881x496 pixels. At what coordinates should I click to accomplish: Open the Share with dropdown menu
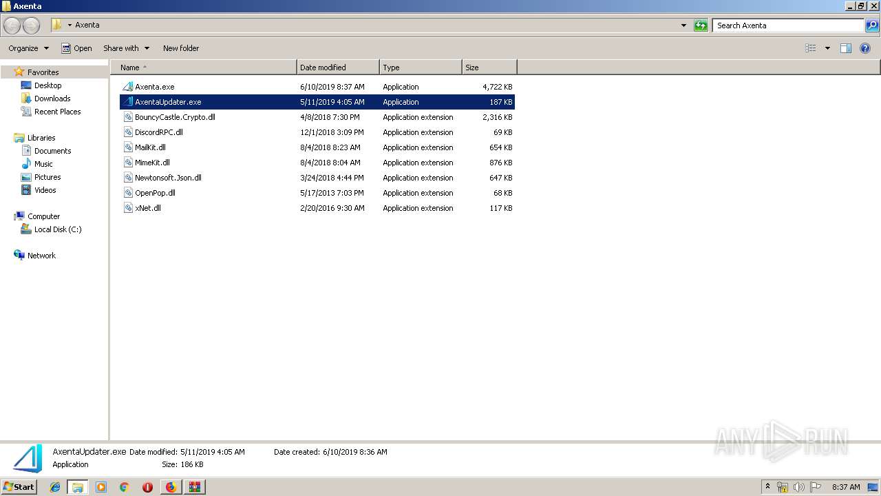click(x=126, y=48)
